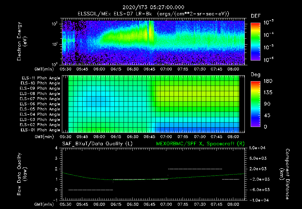Click the 180 label on Deg scale

click(x=268, y=81)
